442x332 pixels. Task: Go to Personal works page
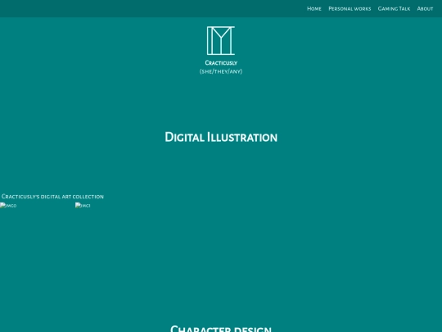click(350, 9)
